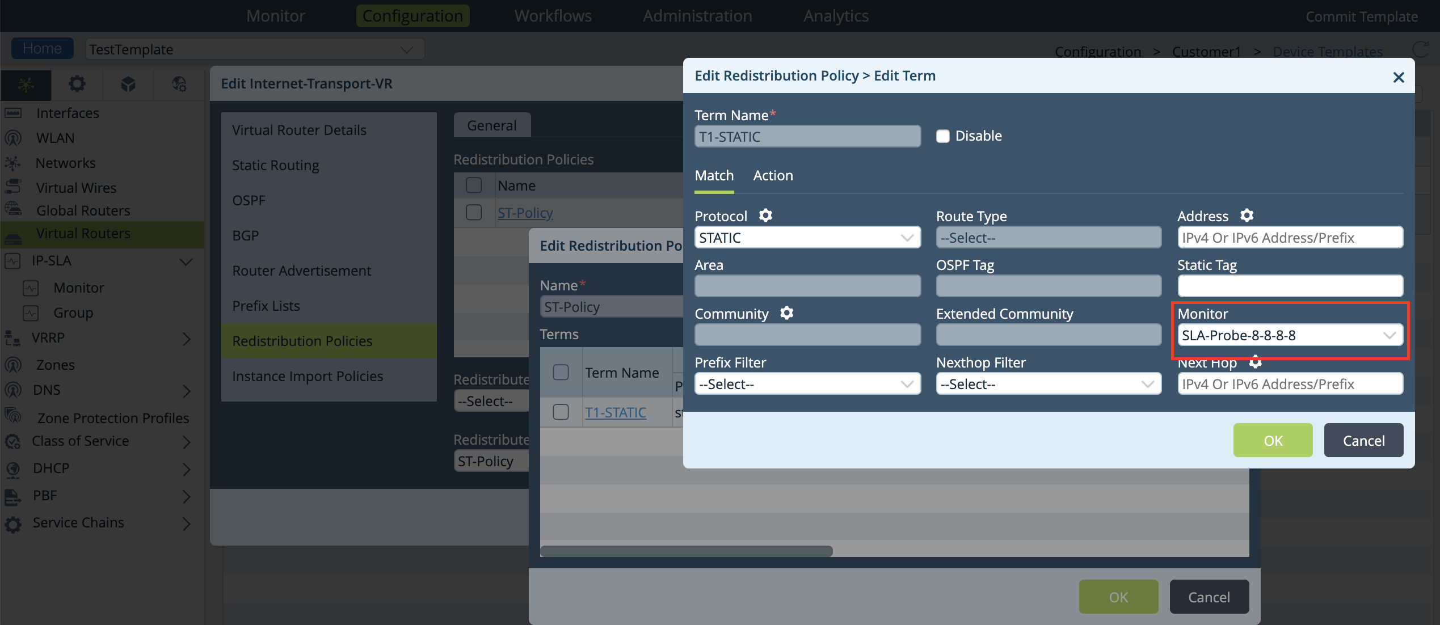Screen dimensions: 1440x625
Task: Open the gear settings tab in sidebar
Action: [77, 85]
